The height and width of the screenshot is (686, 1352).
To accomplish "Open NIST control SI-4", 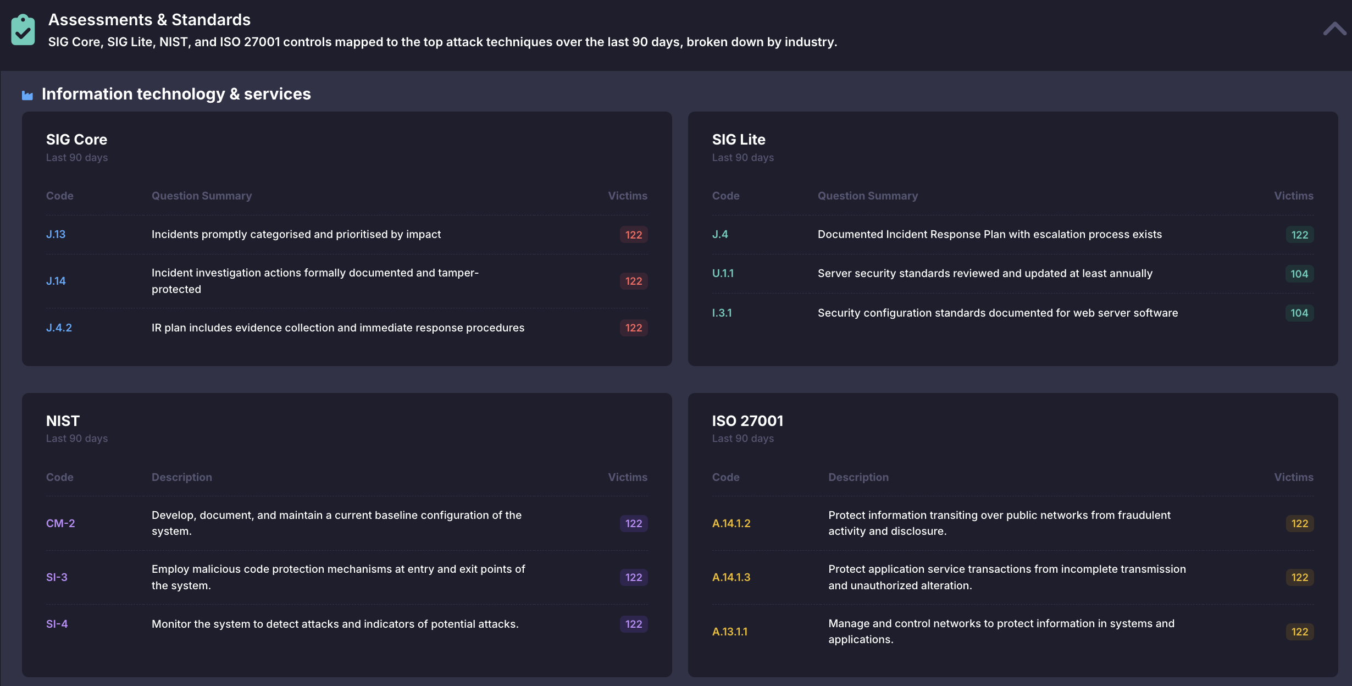I will tap(57, 624).
